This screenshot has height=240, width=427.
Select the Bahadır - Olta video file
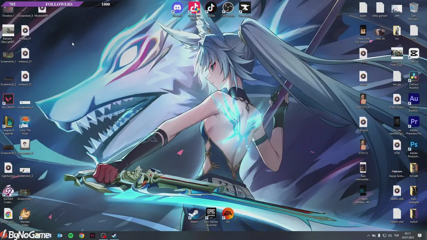8,34
